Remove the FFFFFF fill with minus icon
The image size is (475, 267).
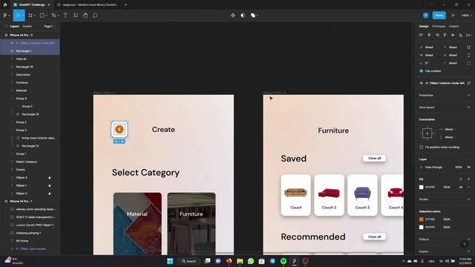(x=468, y=188)
